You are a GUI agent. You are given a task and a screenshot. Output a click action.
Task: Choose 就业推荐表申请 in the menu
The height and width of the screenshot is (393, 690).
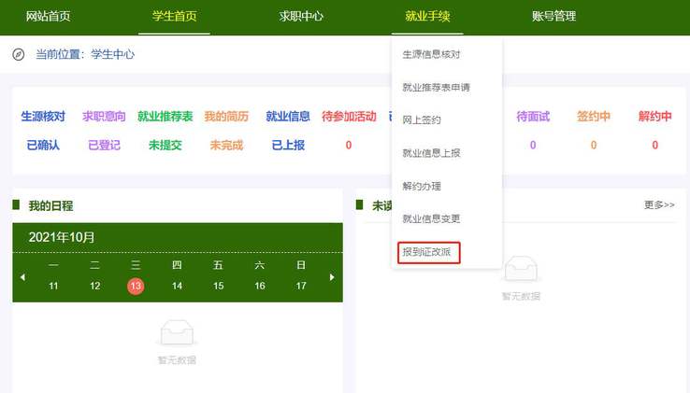point(435,87)
